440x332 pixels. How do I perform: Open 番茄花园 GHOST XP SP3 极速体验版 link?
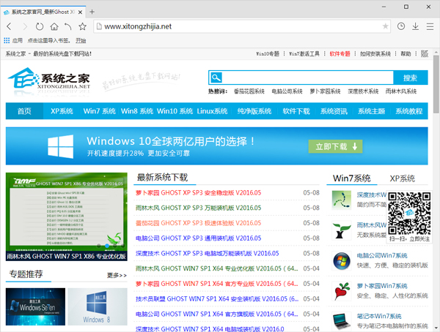point(199,223)
